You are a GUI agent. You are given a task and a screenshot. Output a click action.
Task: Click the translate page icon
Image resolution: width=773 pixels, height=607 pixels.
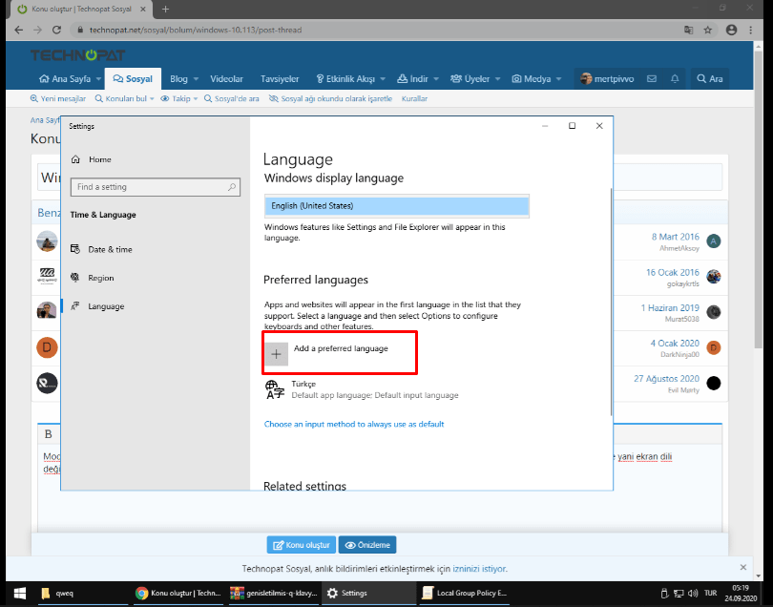(689, 31)
